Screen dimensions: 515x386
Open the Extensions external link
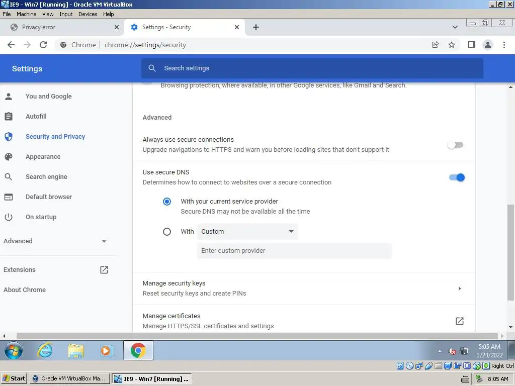(x=104, y=270)
